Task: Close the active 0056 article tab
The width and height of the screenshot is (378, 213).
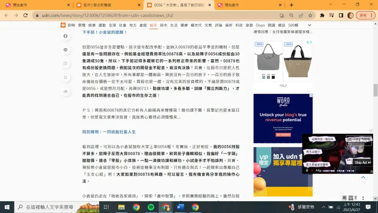Action: [210, 5]
